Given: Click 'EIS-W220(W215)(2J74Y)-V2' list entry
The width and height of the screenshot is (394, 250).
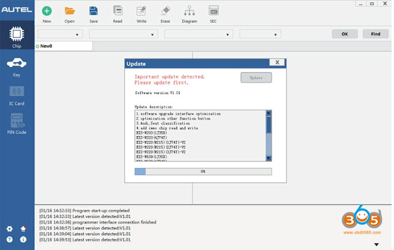Looking at the screenshot, I should tap(161, 147).
